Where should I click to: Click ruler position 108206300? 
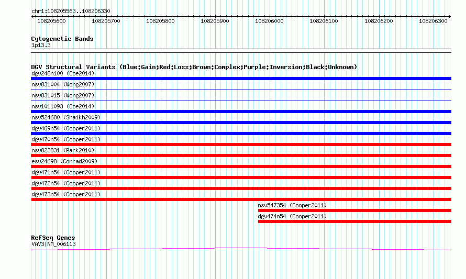(x=433, y=21)
